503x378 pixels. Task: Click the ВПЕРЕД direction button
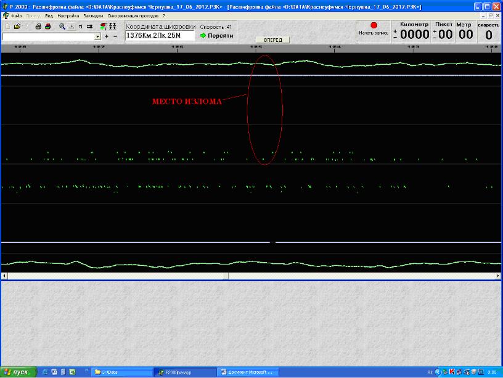coord(272,39)
